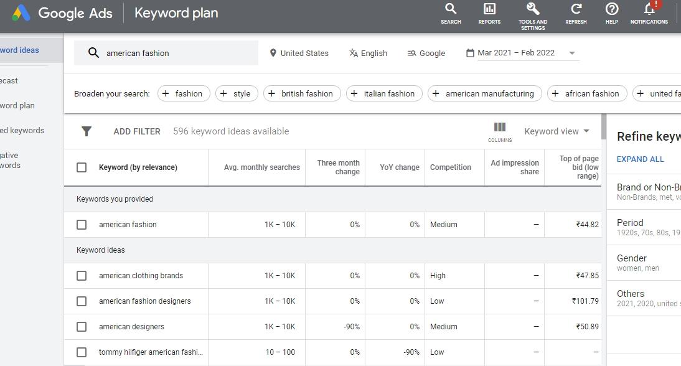Check the 'american clothing brands' row
The height and width of the screenshot is (366, 681).
82,276
